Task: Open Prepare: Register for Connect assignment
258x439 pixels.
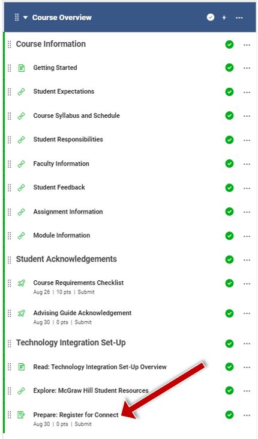Action: coord(76,415)
